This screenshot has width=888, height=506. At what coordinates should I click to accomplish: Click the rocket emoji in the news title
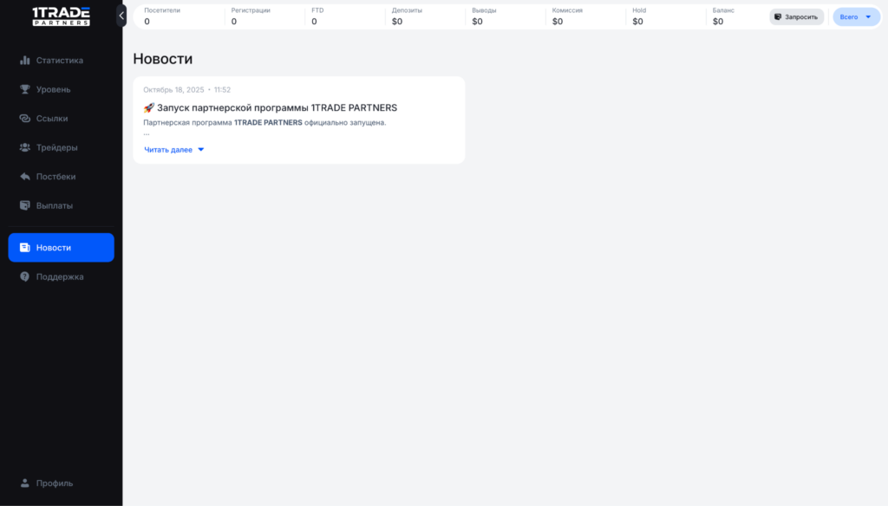[x=149, y=107]
